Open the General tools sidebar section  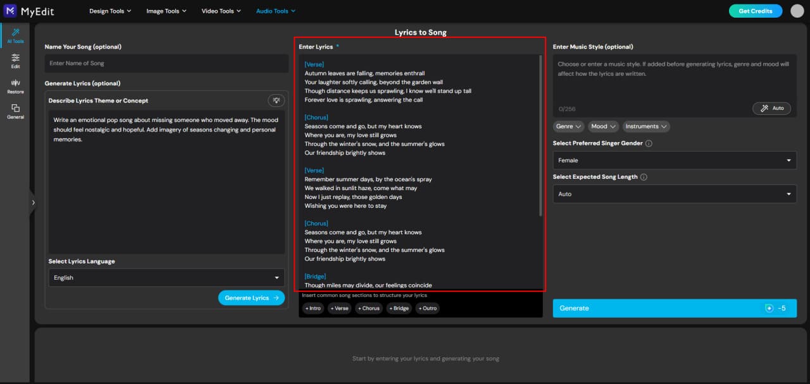[15, 111]
